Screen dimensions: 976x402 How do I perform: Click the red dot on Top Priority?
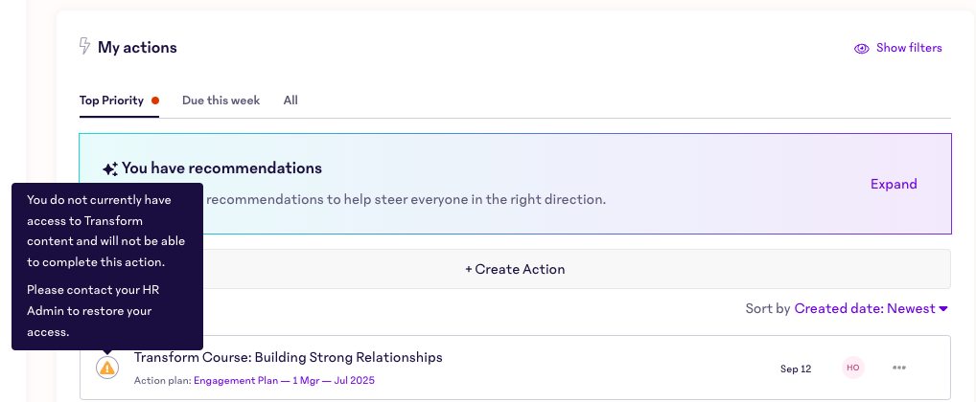tap(155, 100)
